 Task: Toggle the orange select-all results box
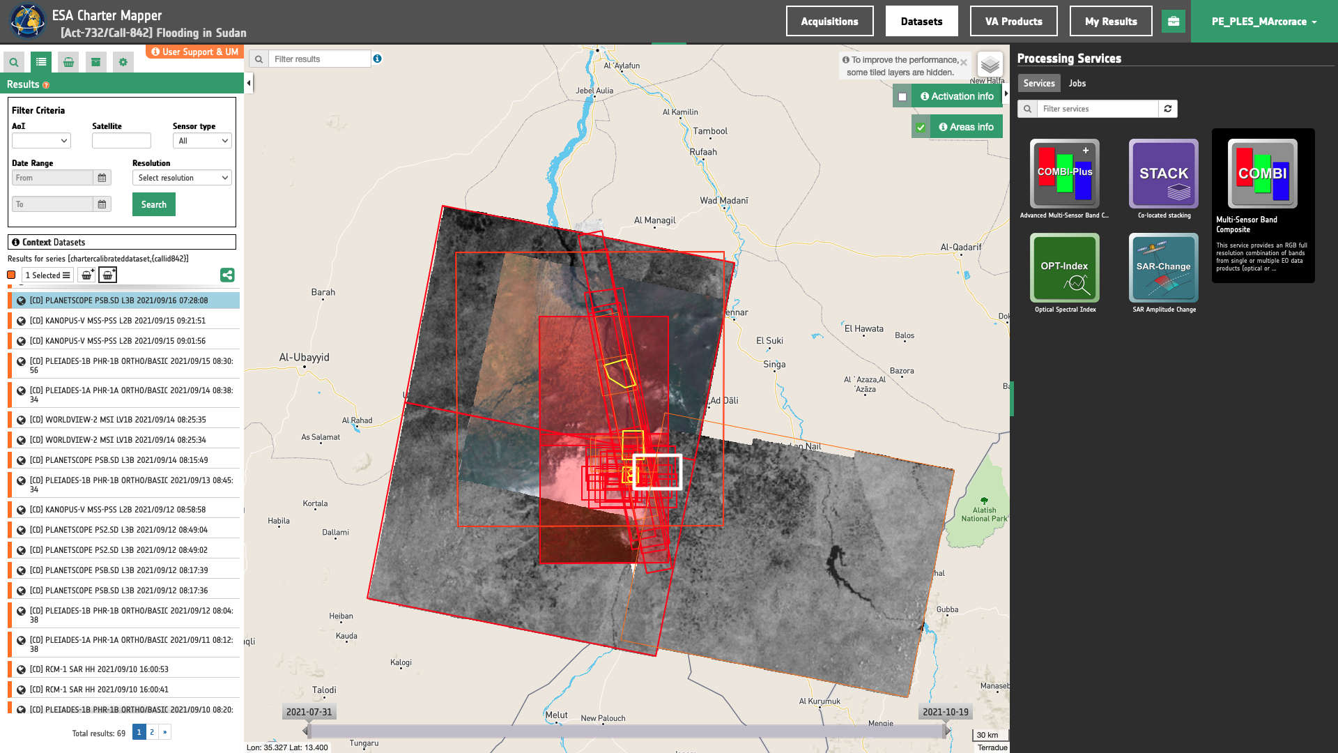click(11, 275)
